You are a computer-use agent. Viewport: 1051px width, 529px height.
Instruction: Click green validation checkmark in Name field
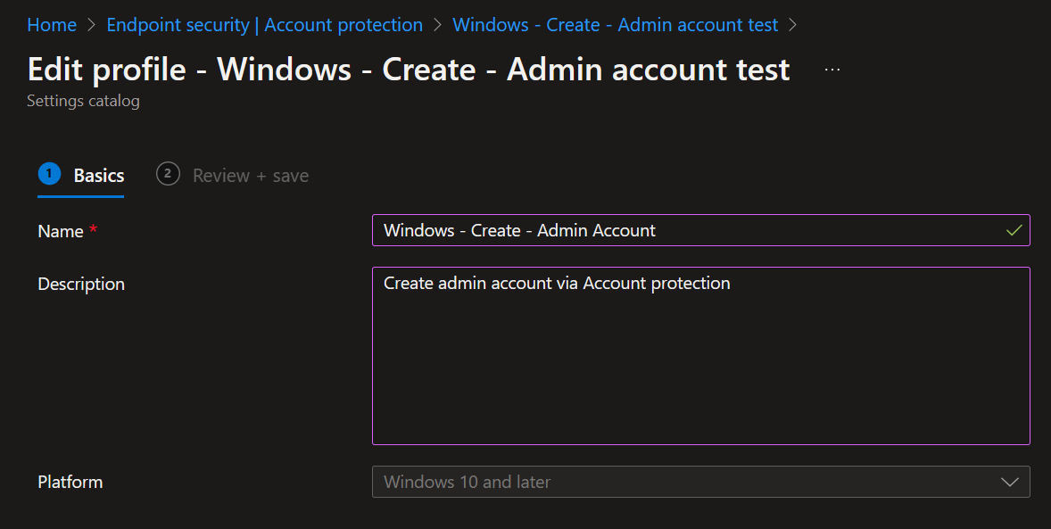1014,230
